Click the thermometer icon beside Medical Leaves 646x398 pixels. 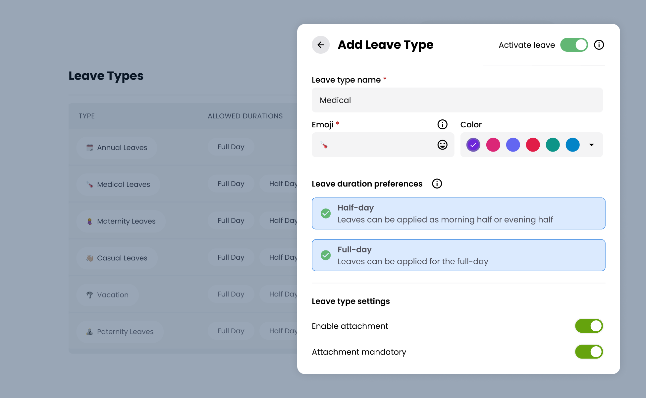click(89, 184)
